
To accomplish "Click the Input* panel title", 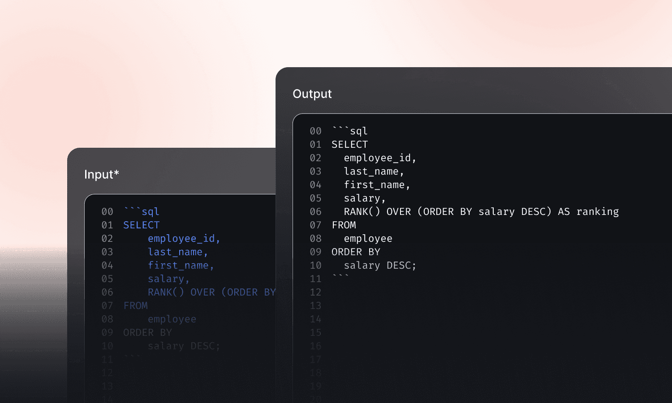I will pos(102,175).
